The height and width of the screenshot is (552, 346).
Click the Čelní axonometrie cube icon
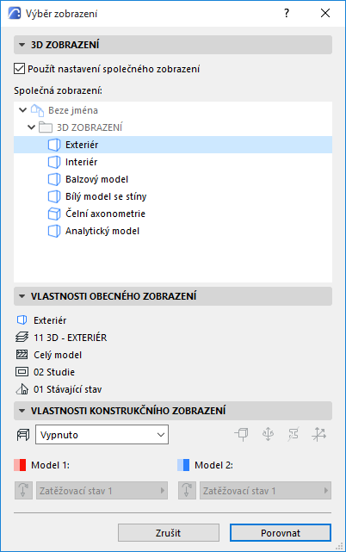54,214
